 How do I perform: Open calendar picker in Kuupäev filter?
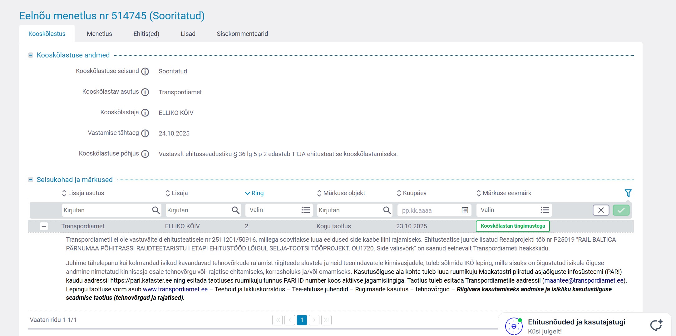tap(465, 210)
